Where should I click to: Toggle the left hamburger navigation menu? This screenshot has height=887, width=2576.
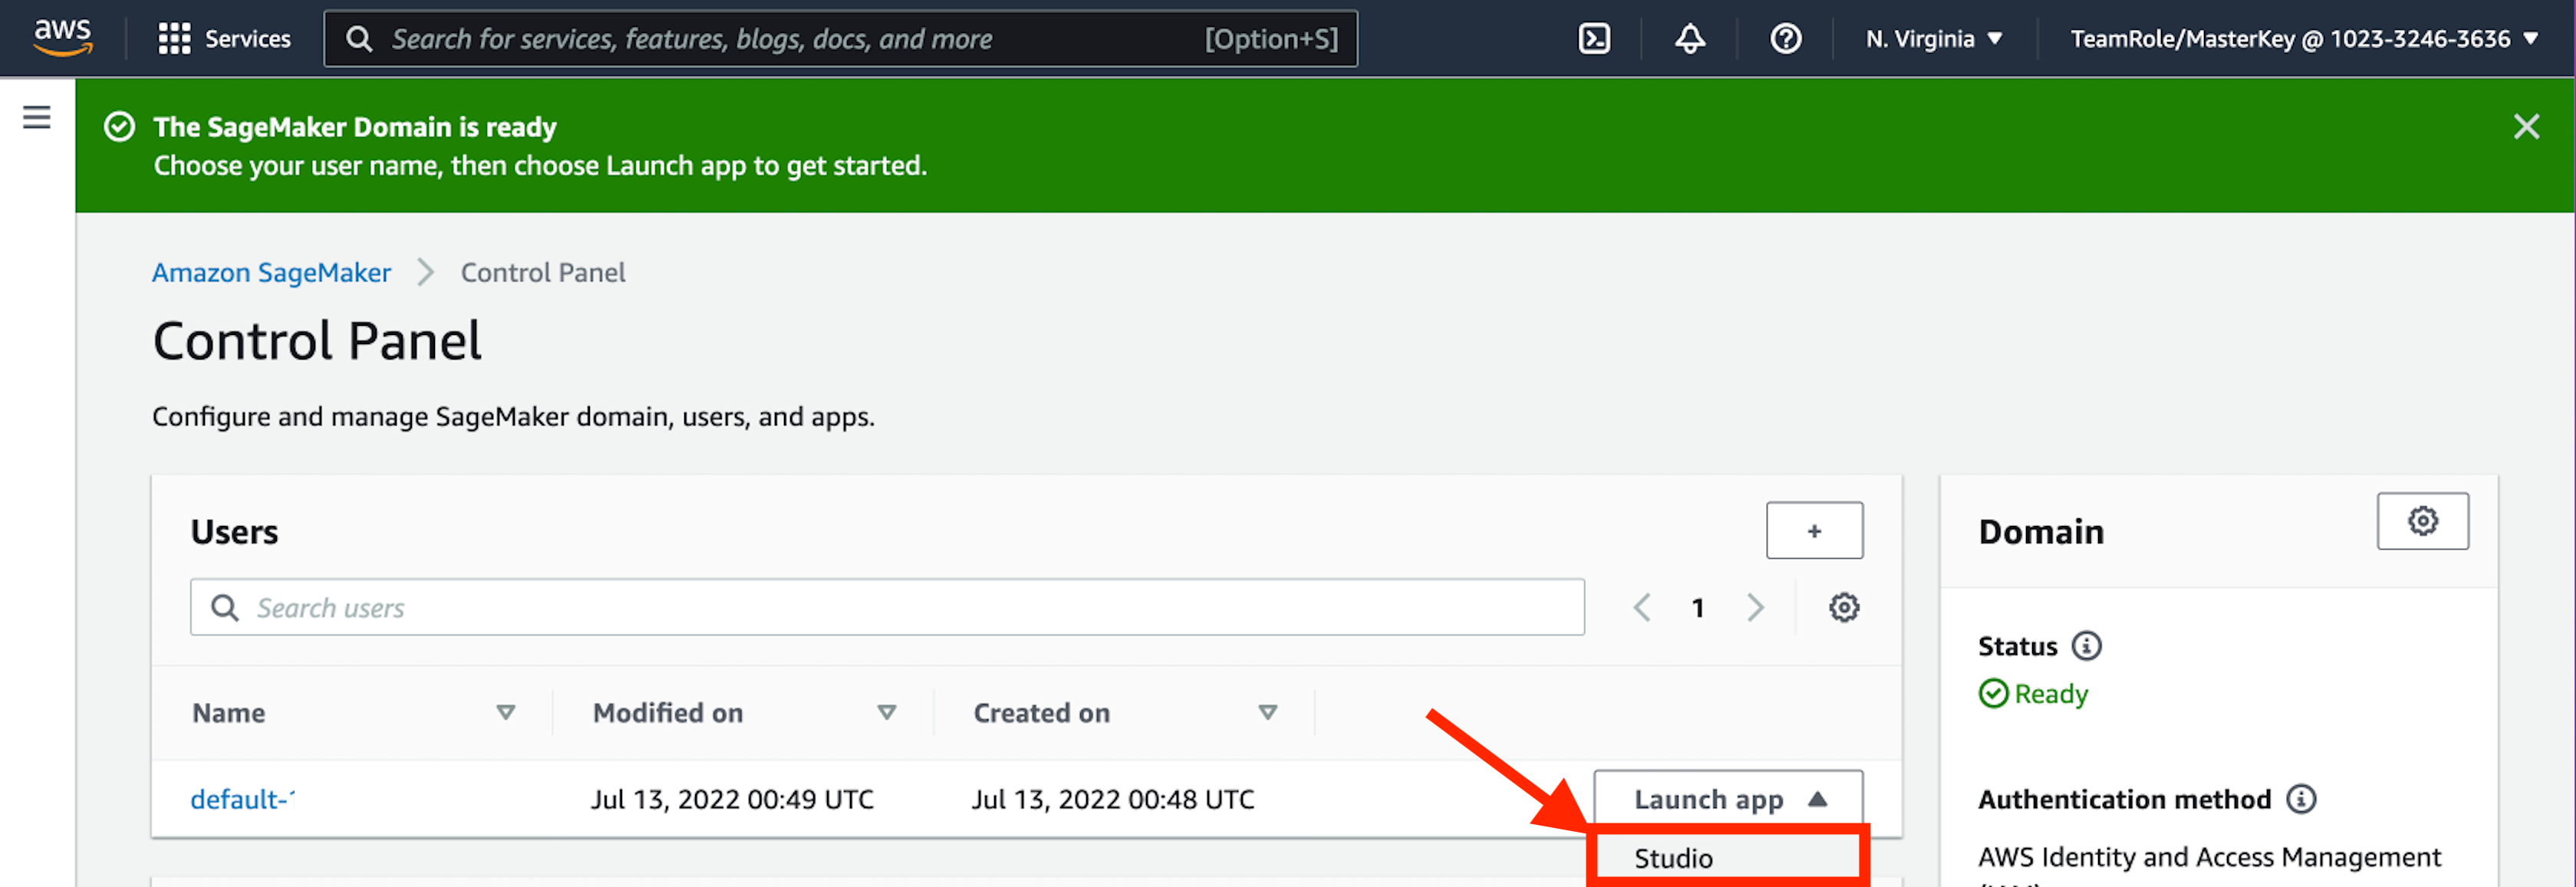[37, 118]
